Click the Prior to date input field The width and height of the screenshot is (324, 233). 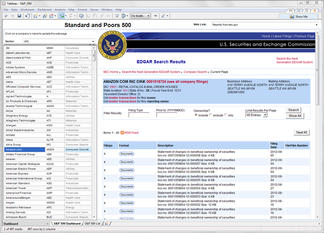166,115
